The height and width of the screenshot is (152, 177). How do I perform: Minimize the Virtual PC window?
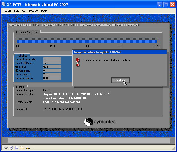point(160,5)
